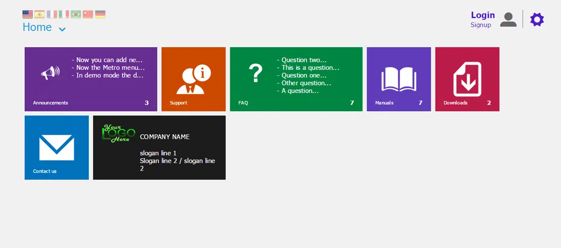This screenshot has width=561, height=248.
Task: Pick the Brazilian flag for Portuguese
Action: click(76, 14)
